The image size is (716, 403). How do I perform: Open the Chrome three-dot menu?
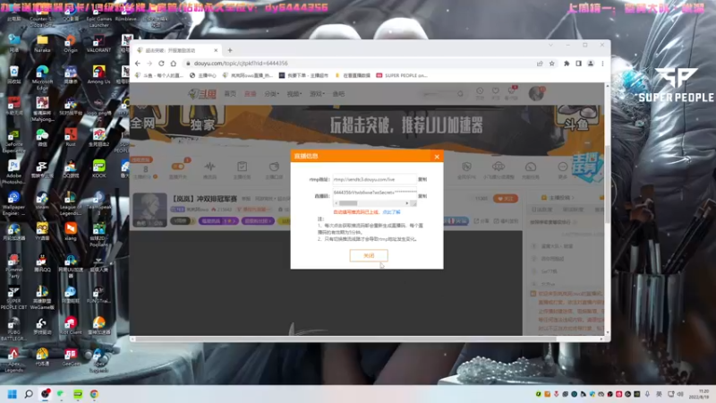[602, 64]
